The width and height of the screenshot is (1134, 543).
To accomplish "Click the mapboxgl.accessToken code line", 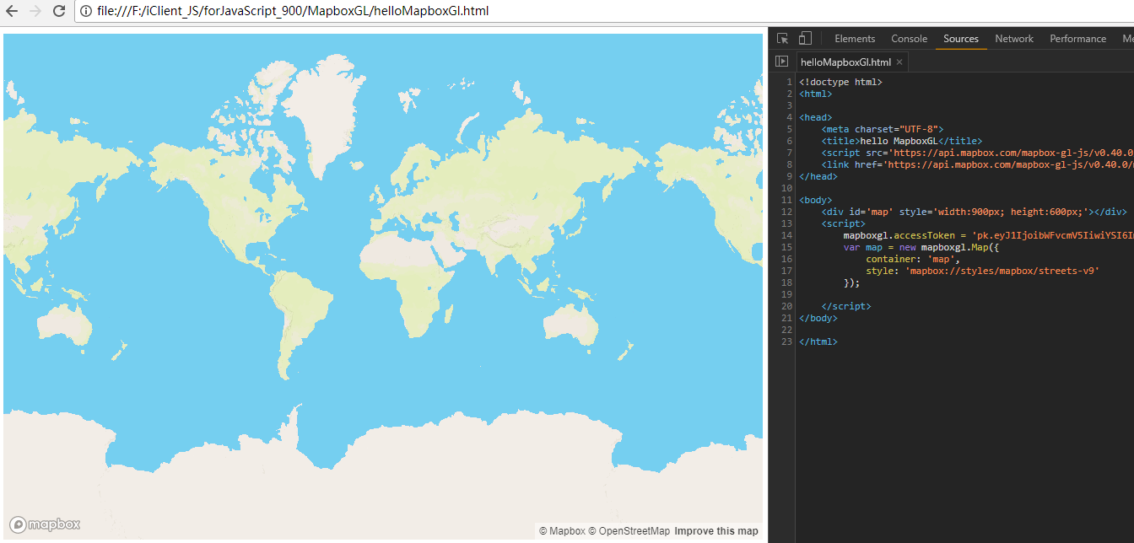I will (988, 235).
